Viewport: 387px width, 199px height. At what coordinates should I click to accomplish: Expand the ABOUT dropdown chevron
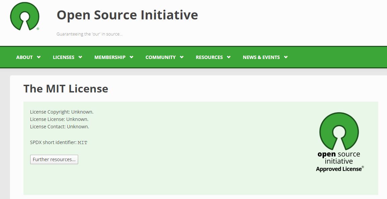(38, 57)
